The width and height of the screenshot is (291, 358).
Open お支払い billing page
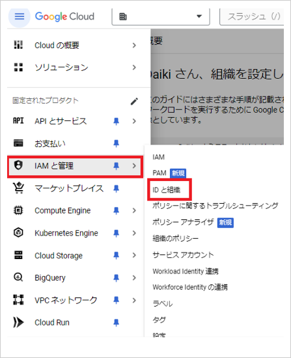click(50, 144)
